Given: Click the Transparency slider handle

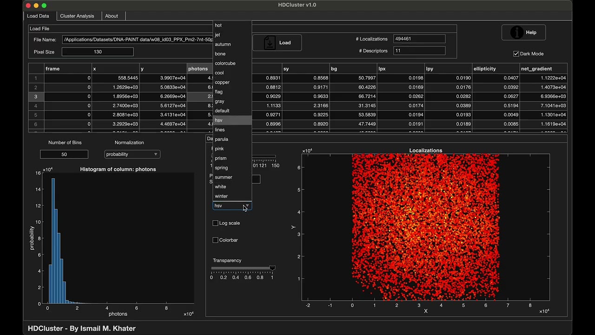Looking at the screenshot, I should point(272,268).
